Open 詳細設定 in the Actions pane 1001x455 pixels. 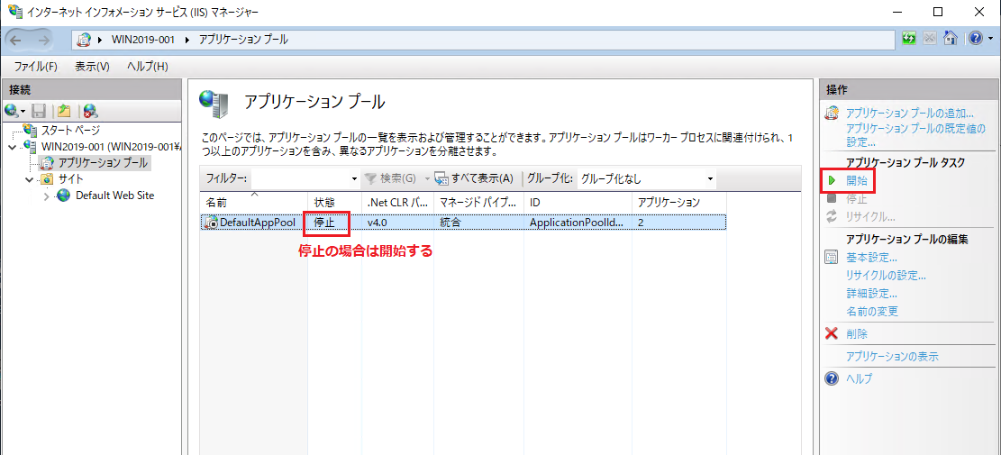point(871,294)
